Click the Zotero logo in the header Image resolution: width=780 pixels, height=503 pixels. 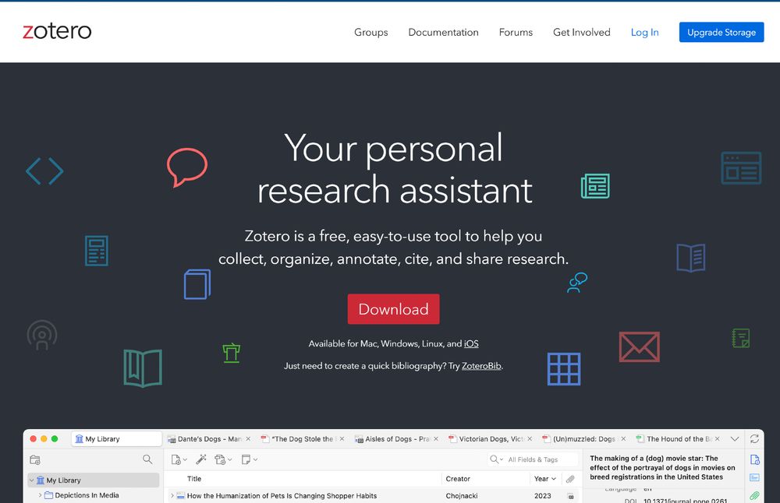[x=57, y=31]
